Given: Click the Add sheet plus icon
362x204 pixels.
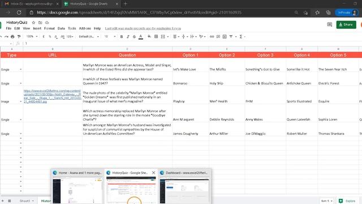Looking at the screenshot, I should click(2, 201).
